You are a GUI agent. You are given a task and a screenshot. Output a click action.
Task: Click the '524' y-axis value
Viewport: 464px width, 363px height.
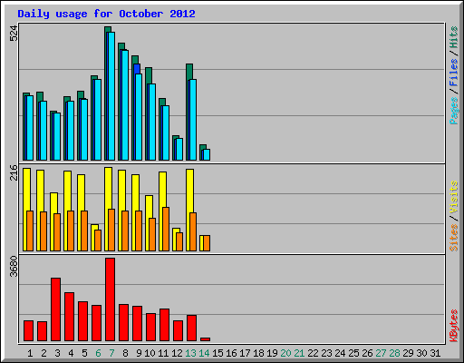coord(14,33)
